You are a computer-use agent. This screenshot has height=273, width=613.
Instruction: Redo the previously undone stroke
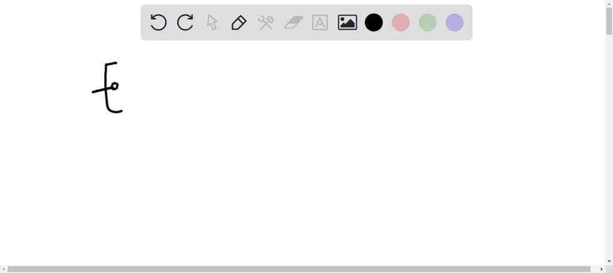click(x=186, y=22)
